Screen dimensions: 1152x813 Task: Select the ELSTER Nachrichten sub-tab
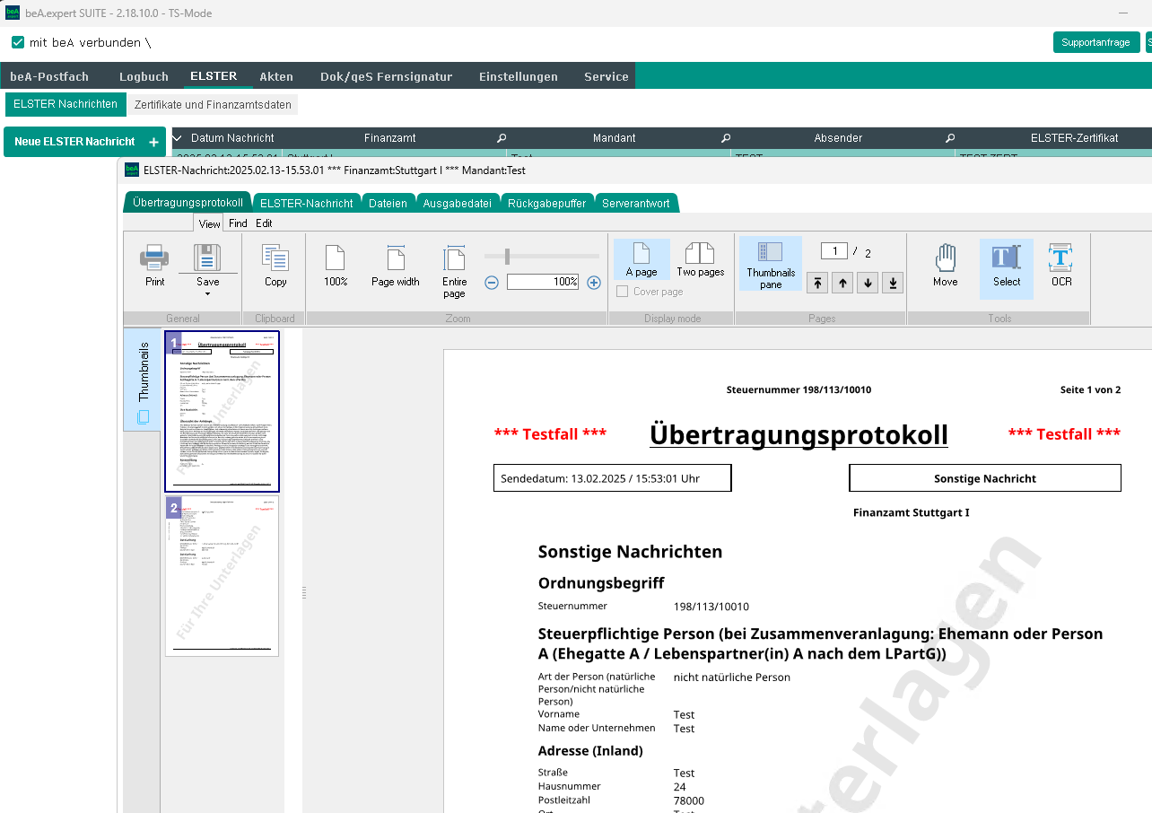65,104
